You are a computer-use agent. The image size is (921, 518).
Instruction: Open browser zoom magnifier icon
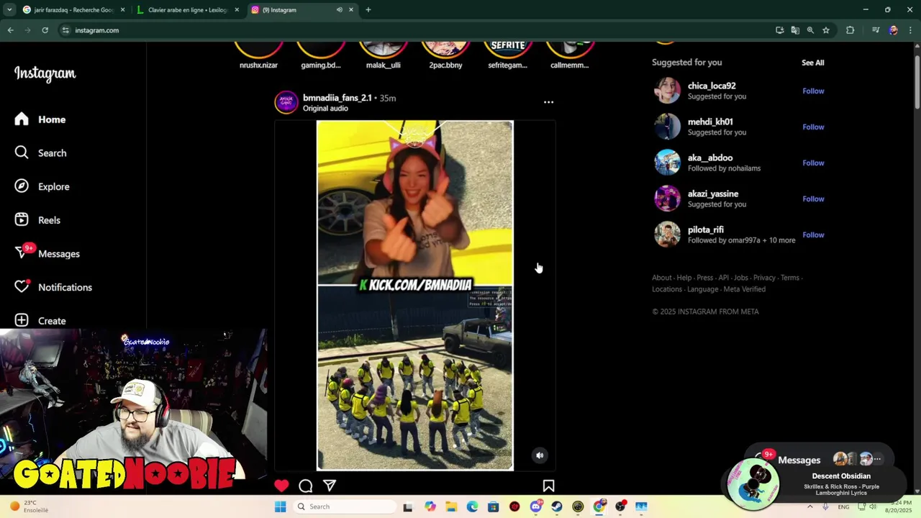click(x=810, y=30)
